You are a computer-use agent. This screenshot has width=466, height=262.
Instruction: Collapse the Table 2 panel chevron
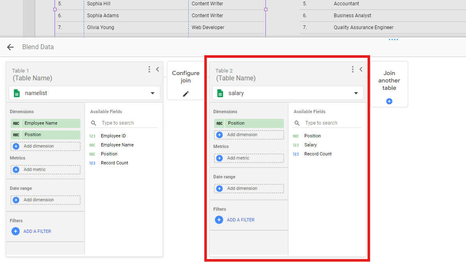click(361, 69)
